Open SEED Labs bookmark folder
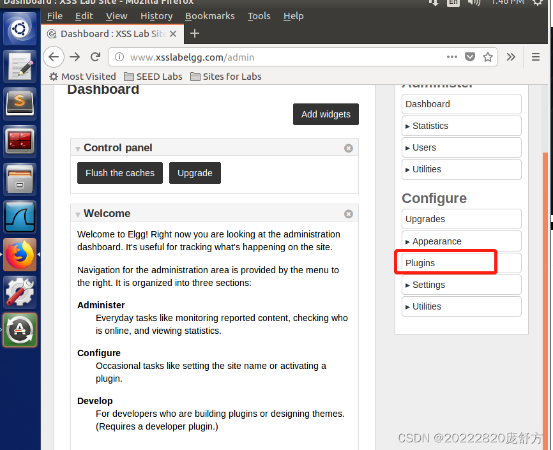The height and width of the screenshot is (450, 553). pos(153,77)
